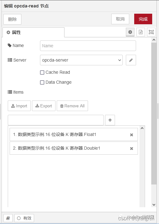Screen dimensions: 159x224
Task: Select the 属性 properties tab
Action: [33, 32]
